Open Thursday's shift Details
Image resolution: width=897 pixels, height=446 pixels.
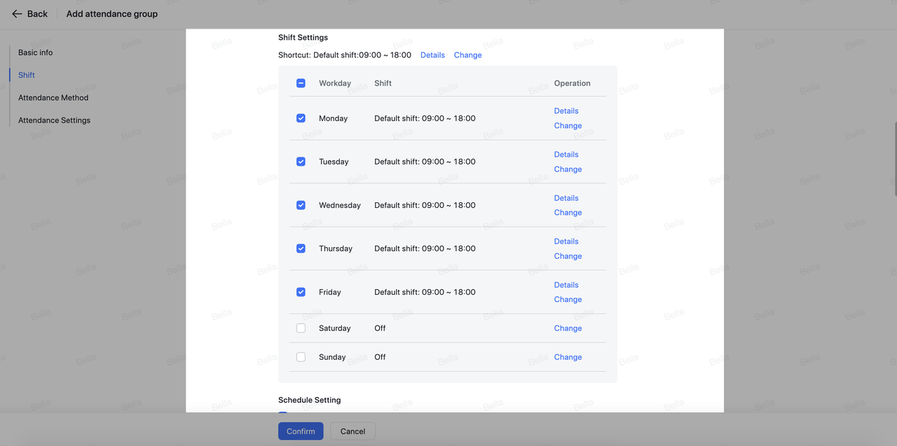(x=566, y=242)
